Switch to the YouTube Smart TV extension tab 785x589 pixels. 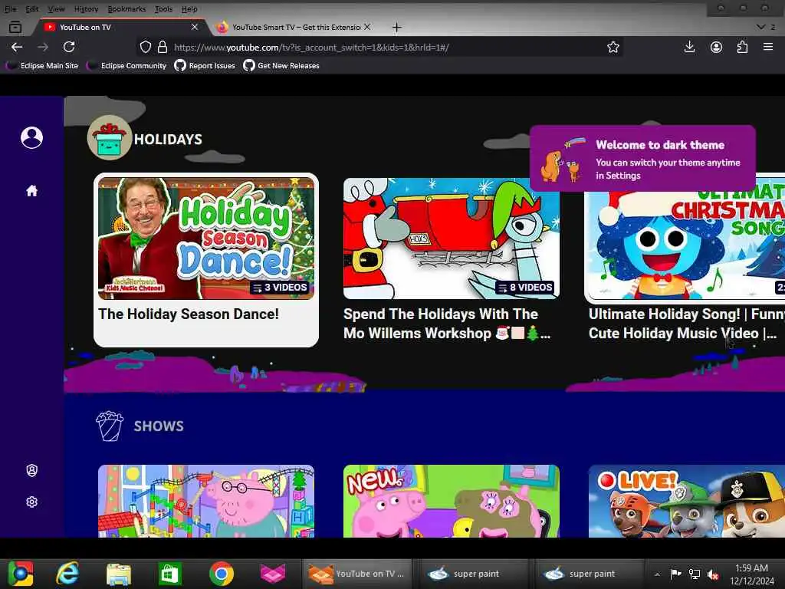tap(295, 27)
